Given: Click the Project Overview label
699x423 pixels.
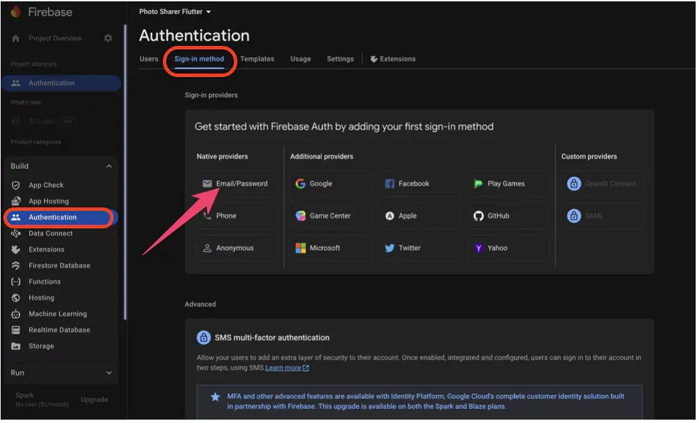Looking at the screenshot, I should [x=55, y=39].
